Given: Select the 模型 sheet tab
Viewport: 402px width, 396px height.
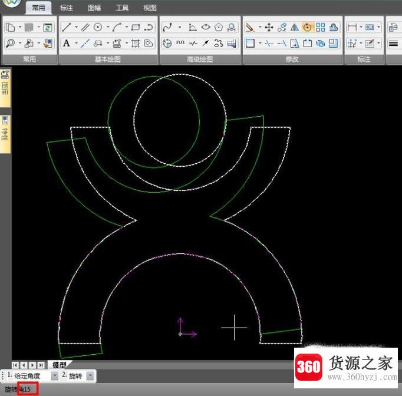Looking at the screenshot, I should tap(60, 365).
